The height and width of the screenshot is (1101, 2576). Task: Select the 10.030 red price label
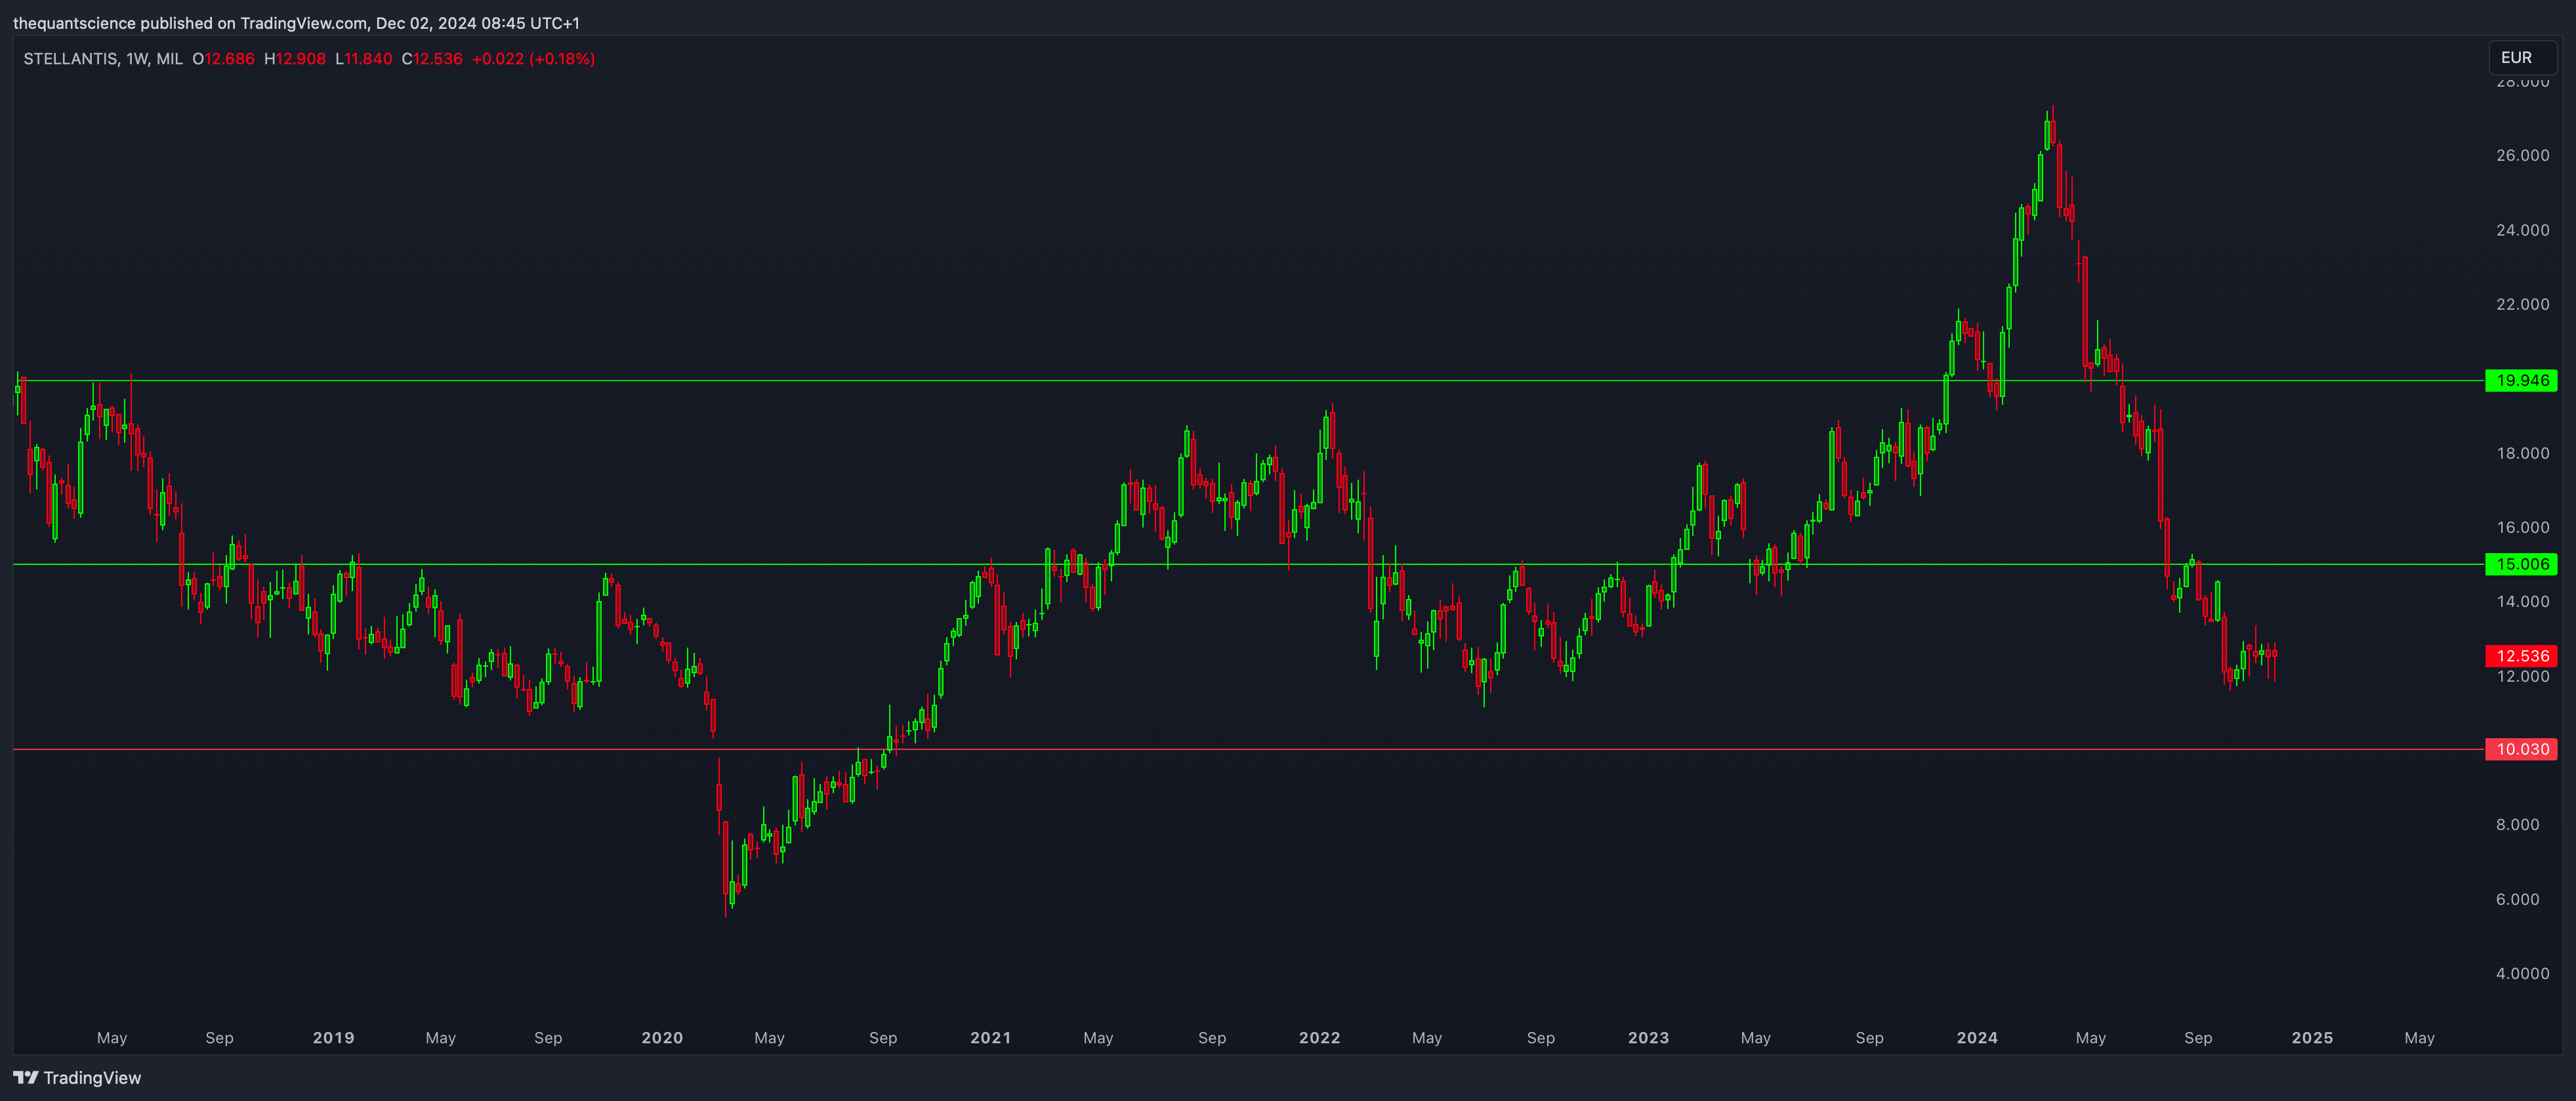2521,749
